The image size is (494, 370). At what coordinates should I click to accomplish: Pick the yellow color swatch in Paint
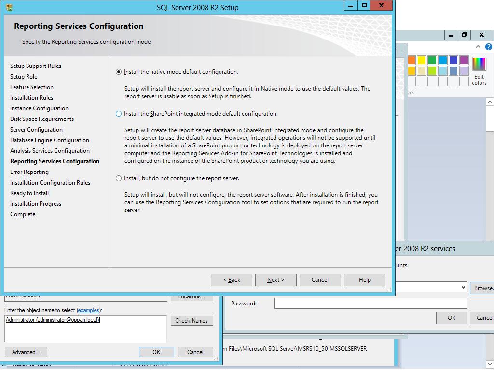pos(422,60)
